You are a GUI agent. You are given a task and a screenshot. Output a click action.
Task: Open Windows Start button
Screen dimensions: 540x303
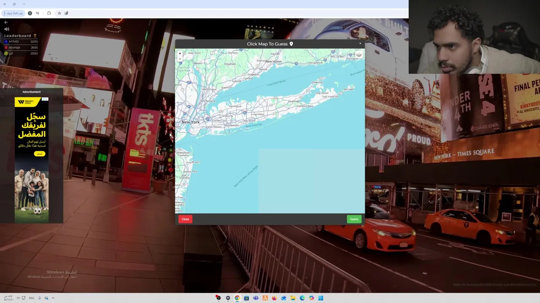tap(321, 298)
